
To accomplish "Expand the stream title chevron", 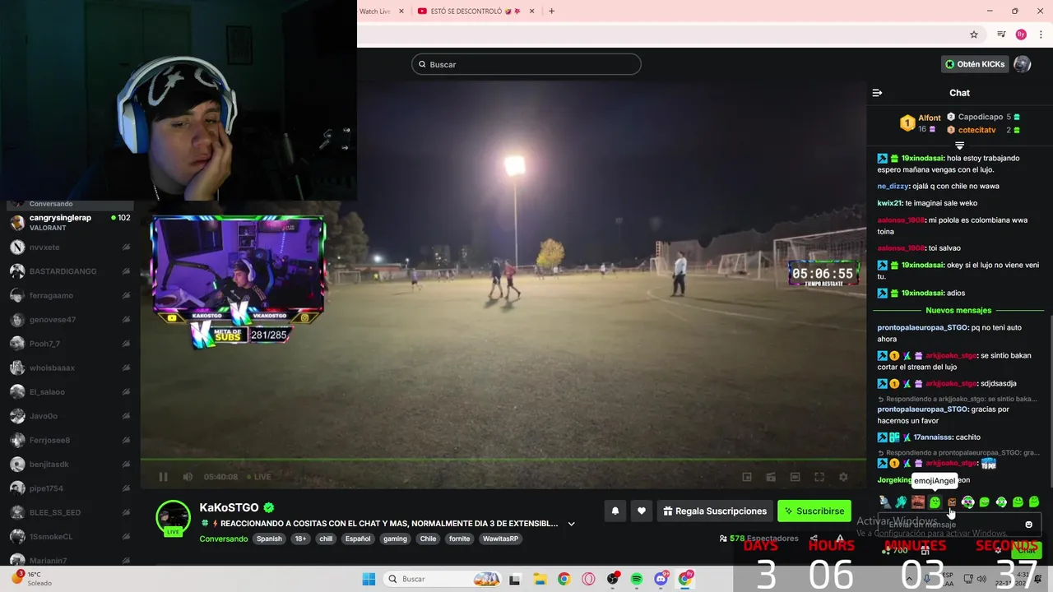I will pos(571,524).
